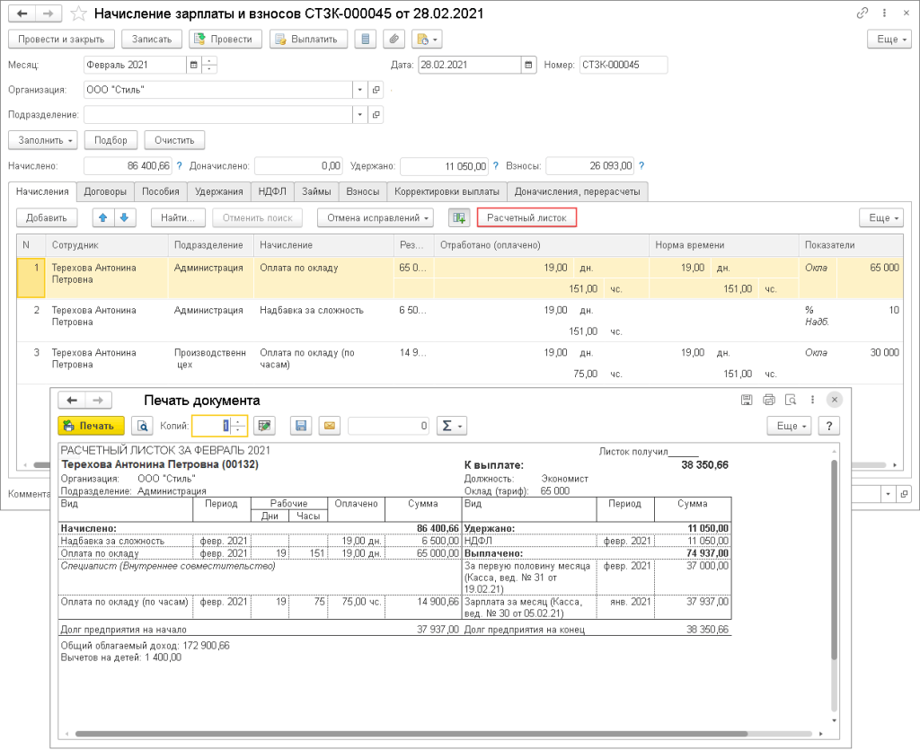Open the sum Σ dropdown in print window
The height and width of the screenshot is (750, 920).
click(451, 425)
